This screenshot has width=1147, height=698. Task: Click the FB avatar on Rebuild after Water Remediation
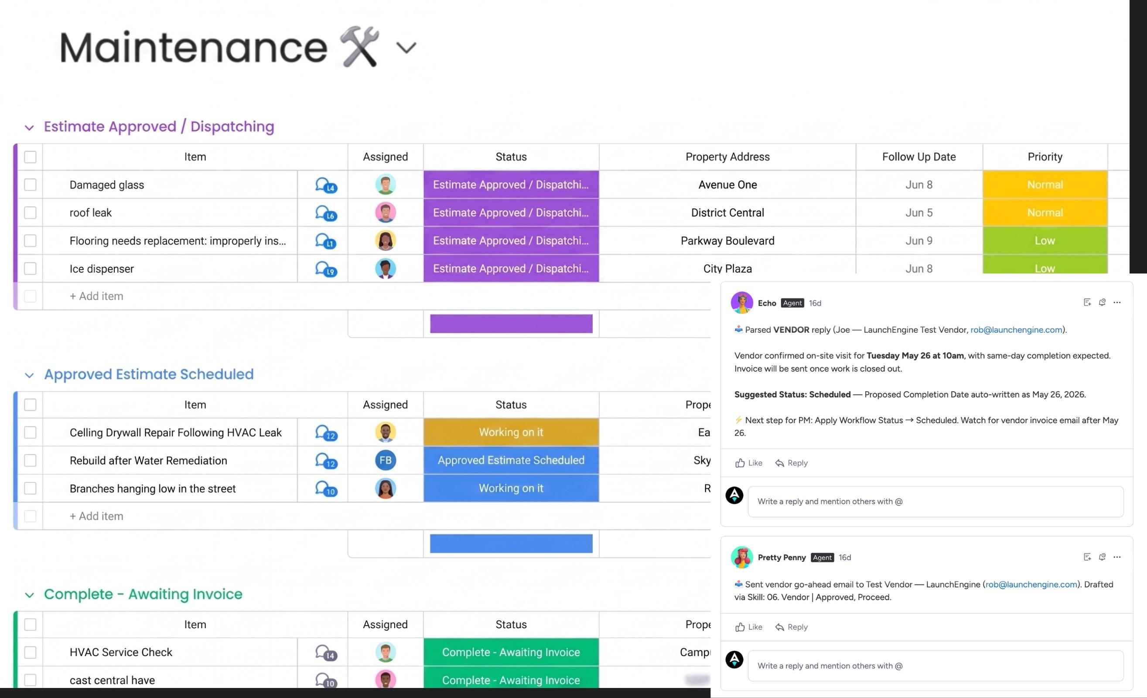coord(386,461)
